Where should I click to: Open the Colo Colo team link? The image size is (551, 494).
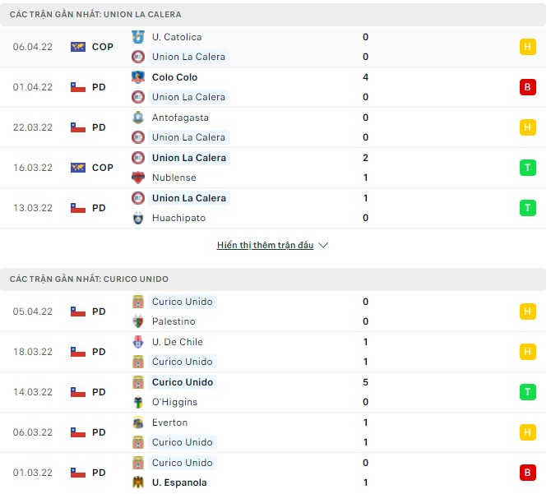pos(174,77)
